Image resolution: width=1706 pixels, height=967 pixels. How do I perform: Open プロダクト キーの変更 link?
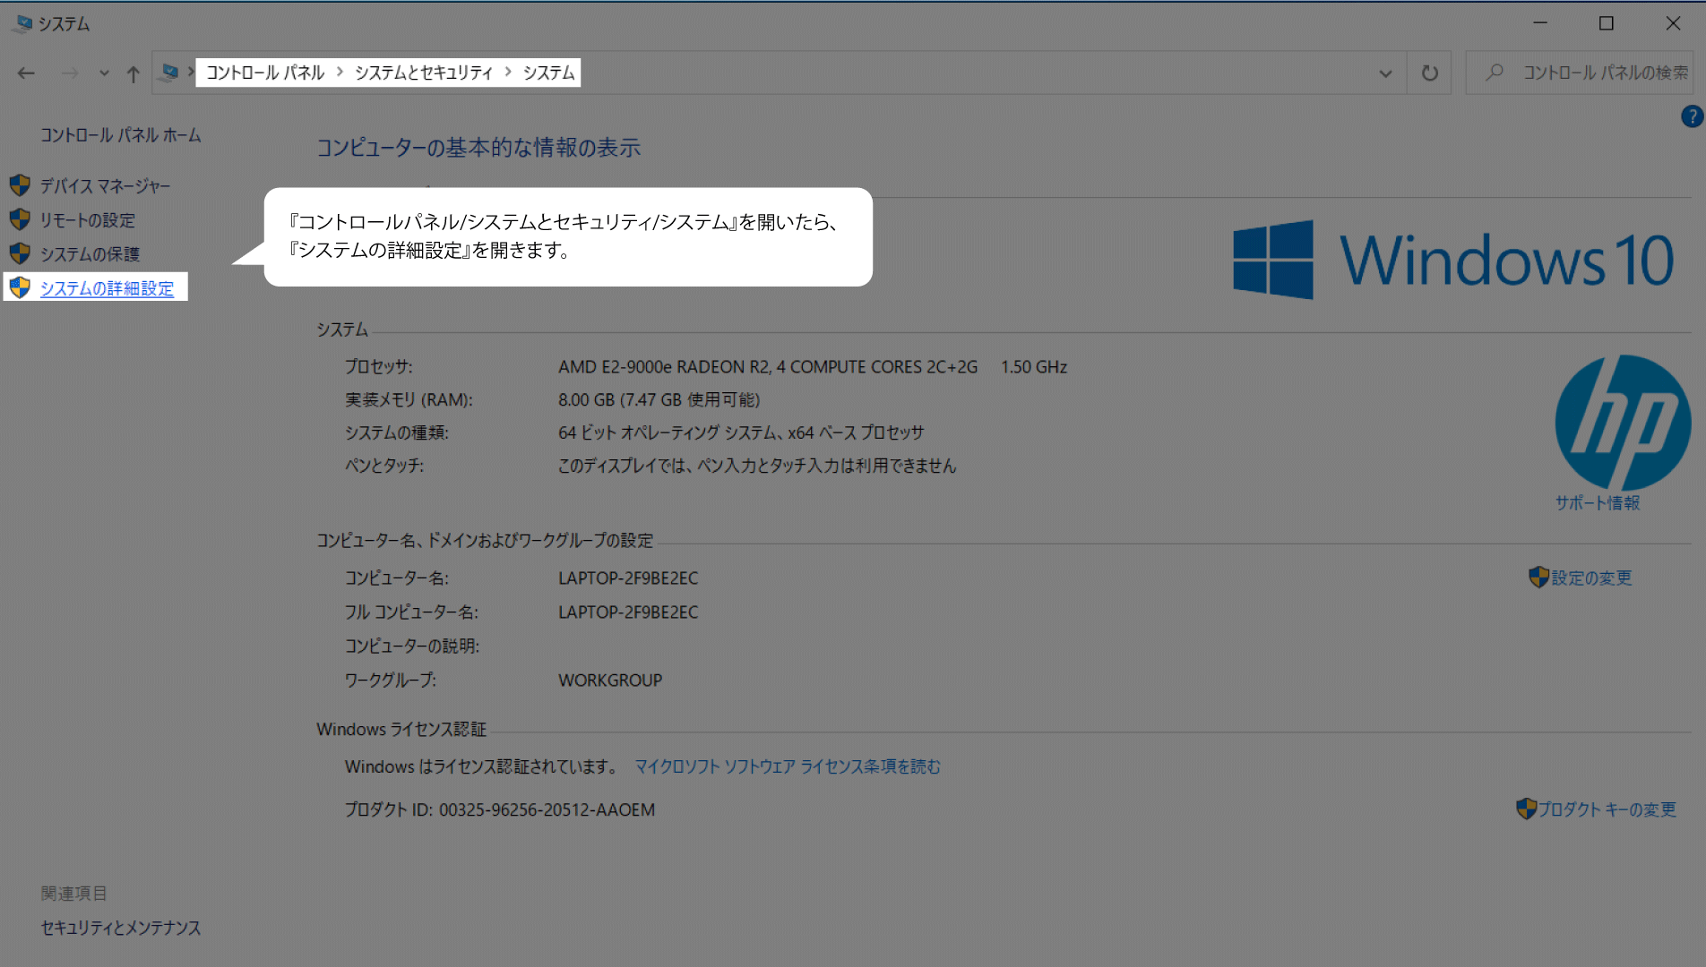1607,809
